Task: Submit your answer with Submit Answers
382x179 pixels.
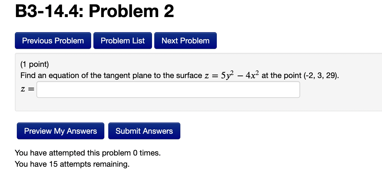Action: [144, 131]
